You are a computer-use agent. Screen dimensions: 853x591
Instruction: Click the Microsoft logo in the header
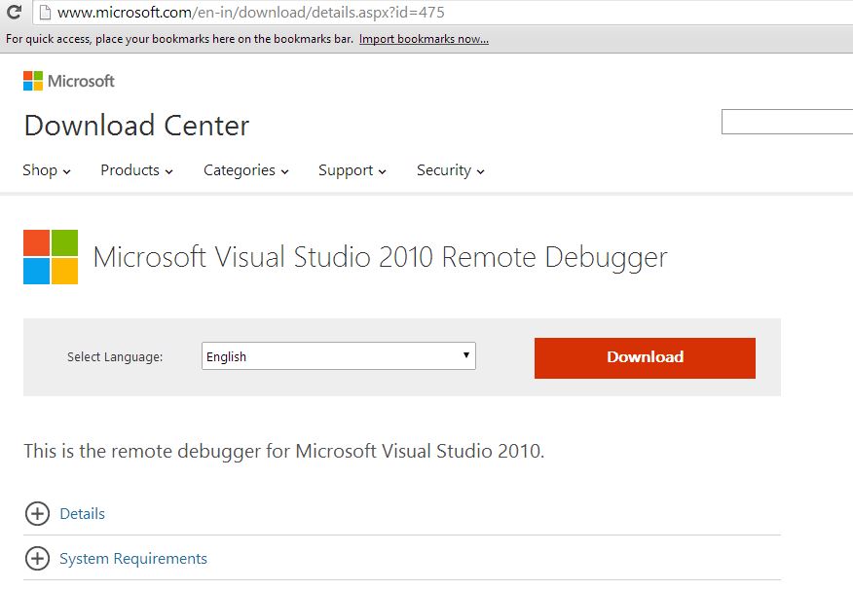pyautogui.click(x=68, y=81)
